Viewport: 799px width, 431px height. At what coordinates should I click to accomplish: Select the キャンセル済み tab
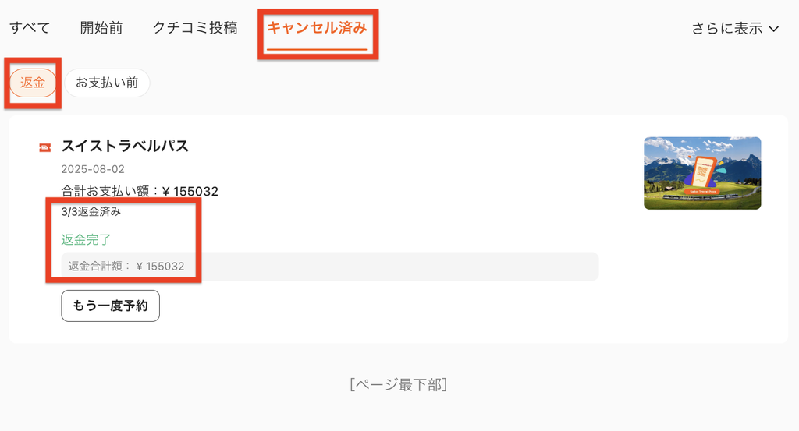(317, 28)
